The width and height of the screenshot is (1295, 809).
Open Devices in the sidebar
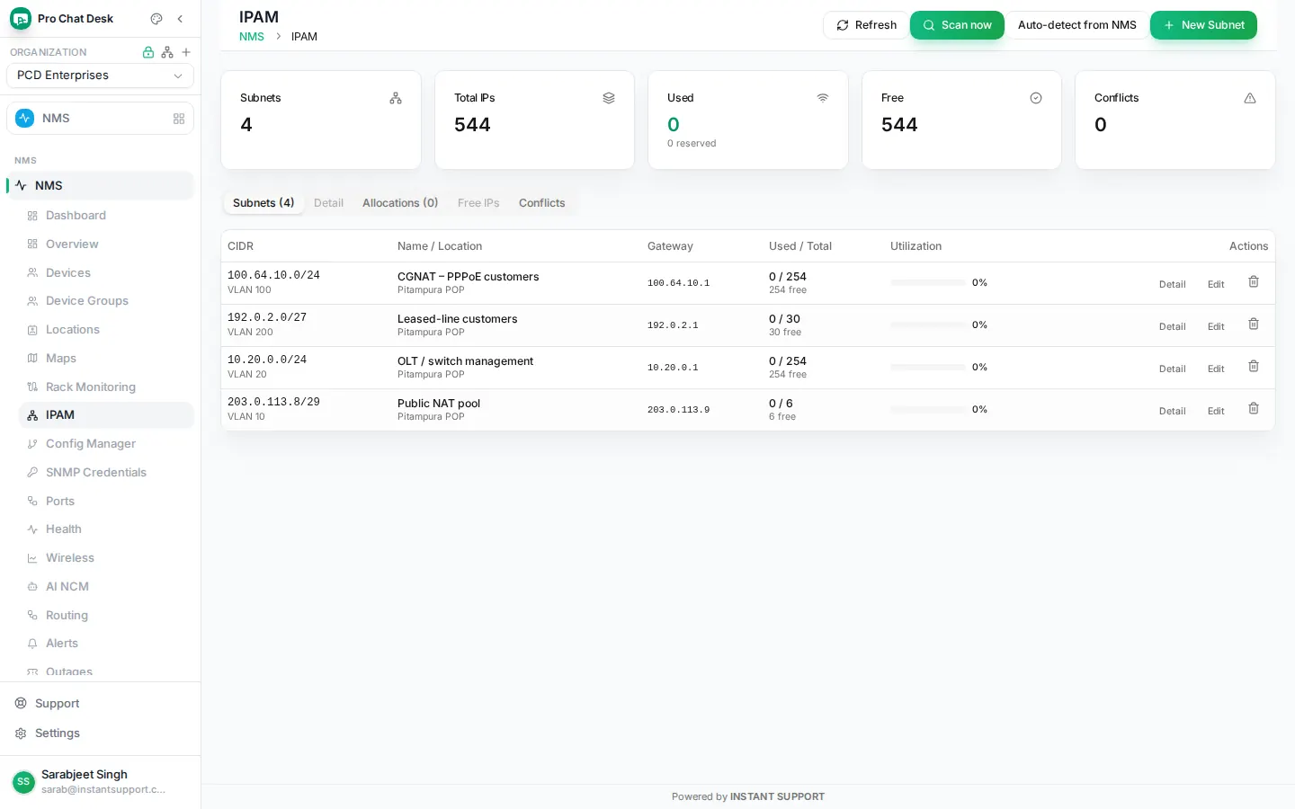coord(106,273)
